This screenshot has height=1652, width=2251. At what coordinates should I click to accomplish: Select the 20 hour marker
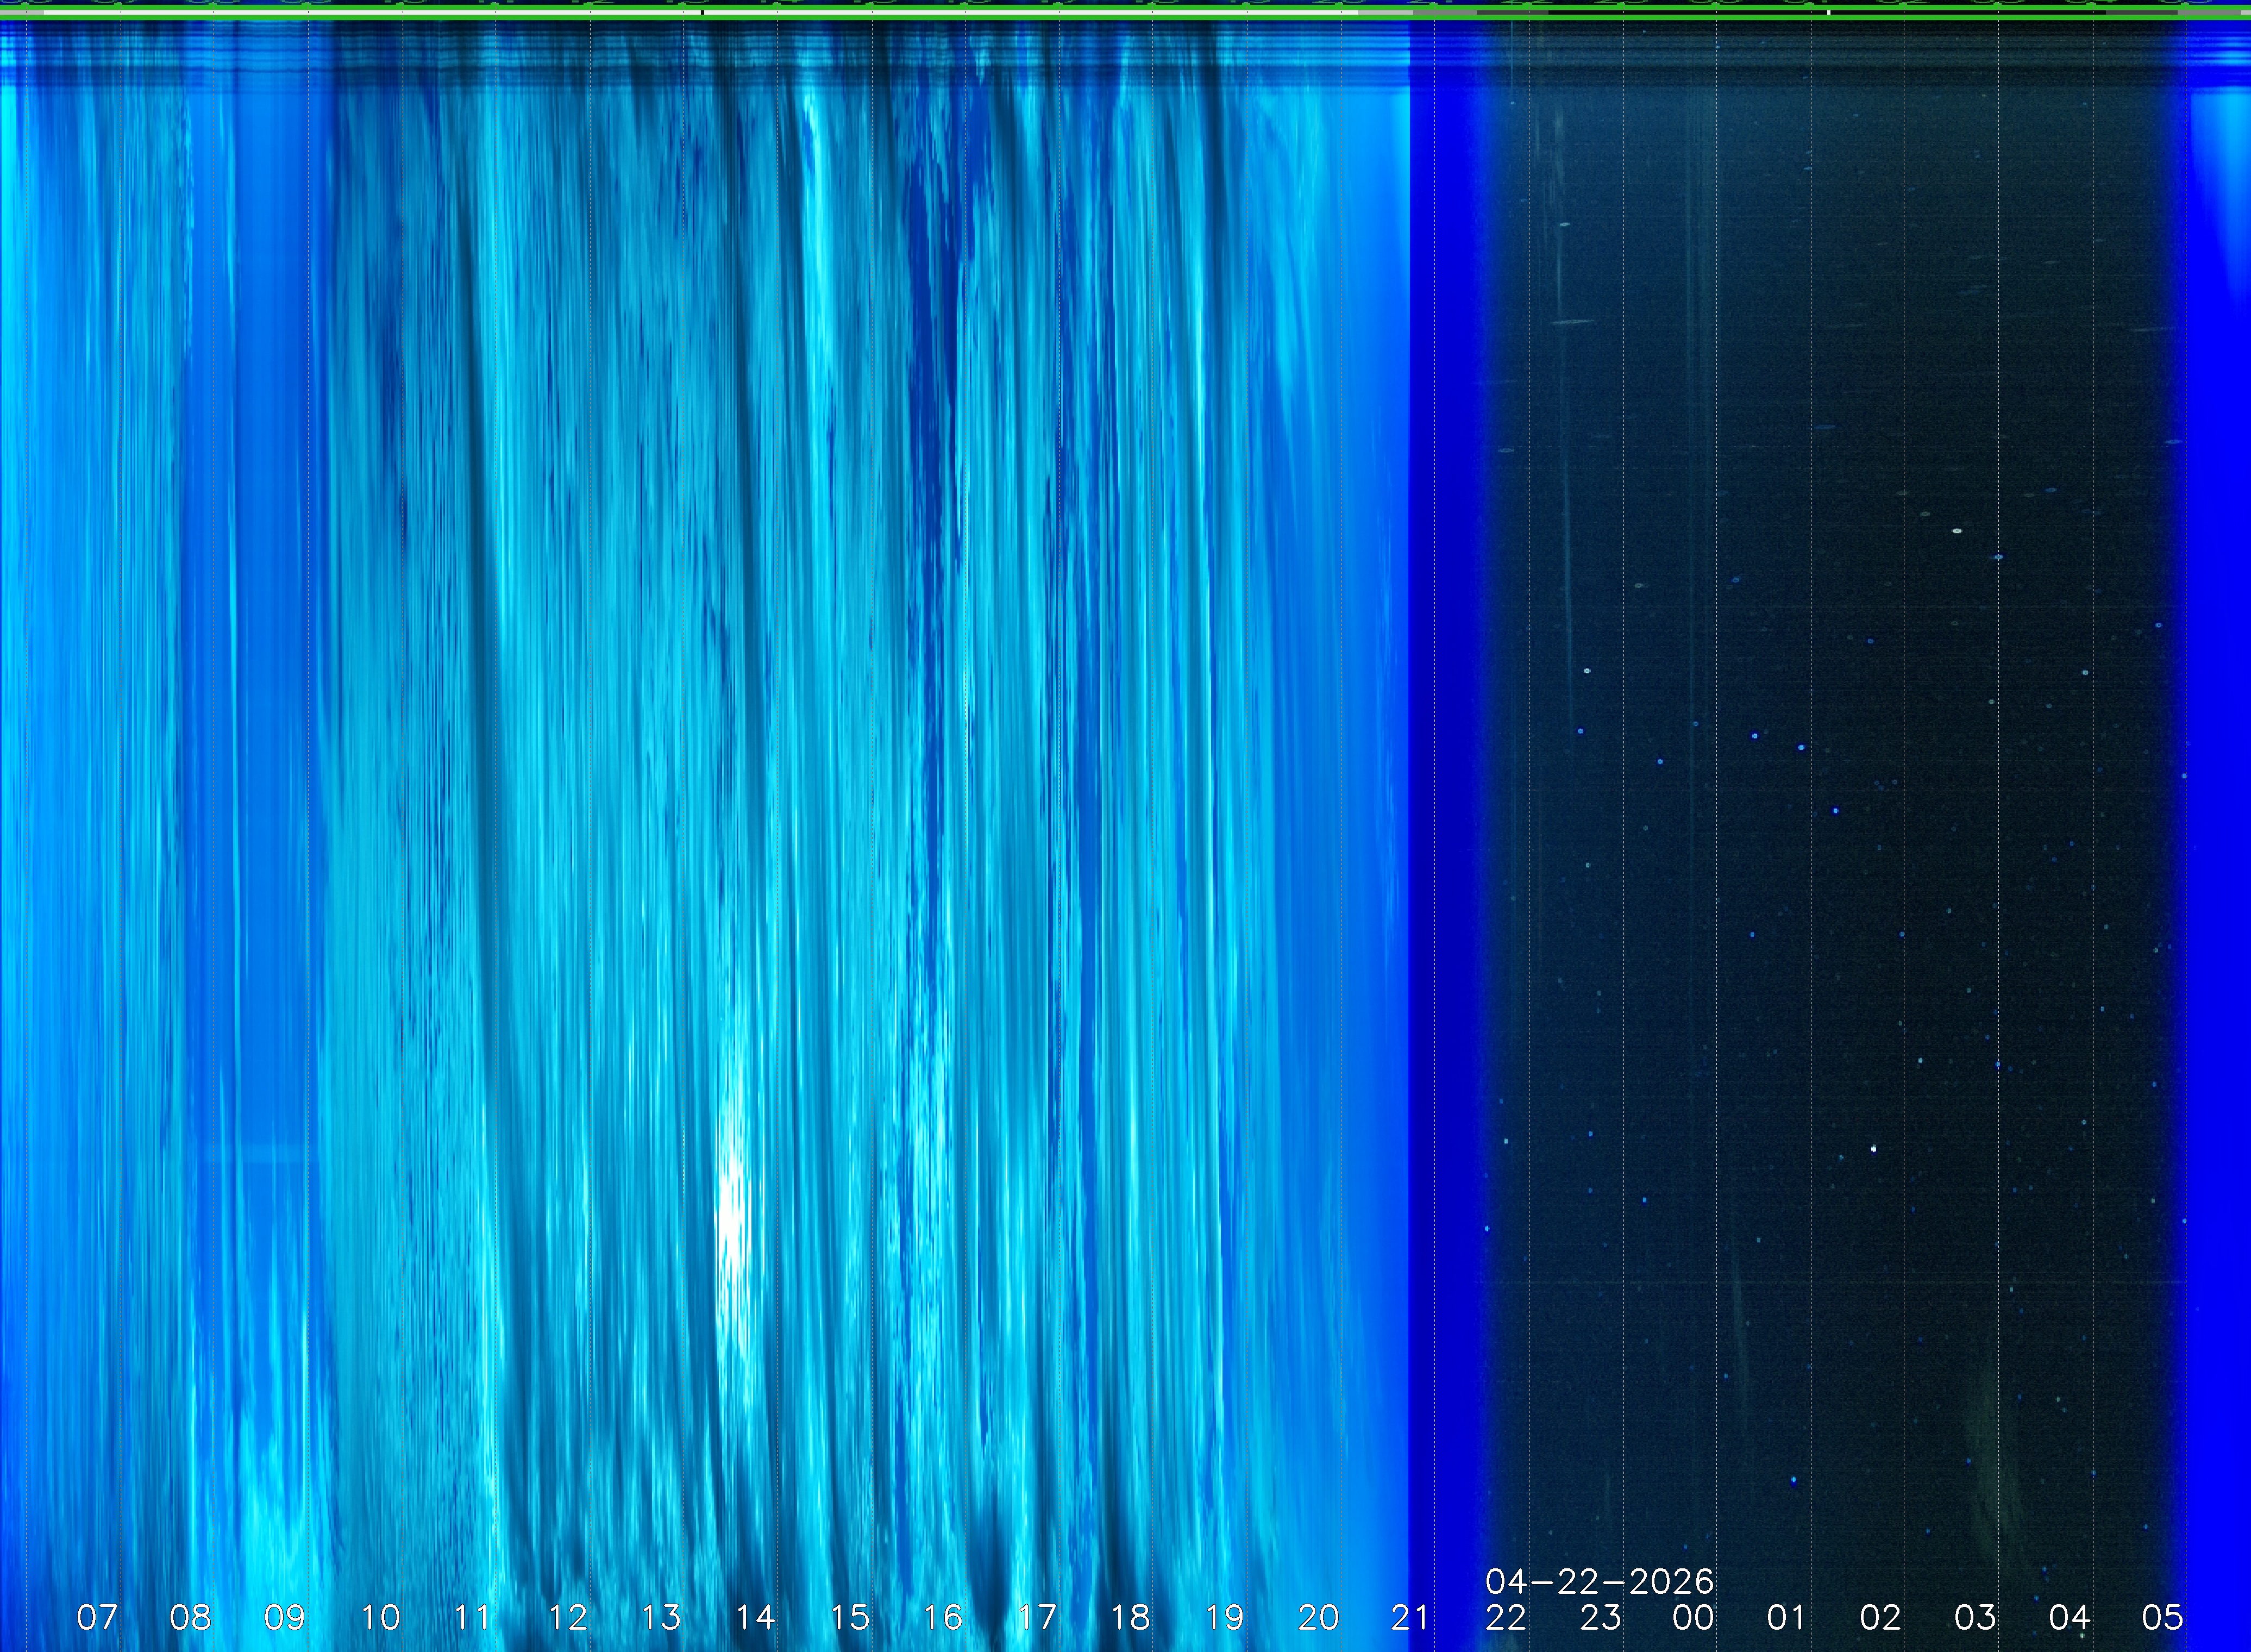(1318, 1617)
